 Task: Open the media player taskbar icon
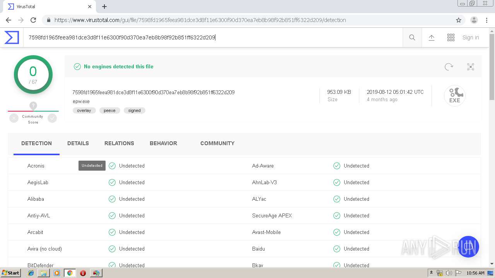click(57, 273)
